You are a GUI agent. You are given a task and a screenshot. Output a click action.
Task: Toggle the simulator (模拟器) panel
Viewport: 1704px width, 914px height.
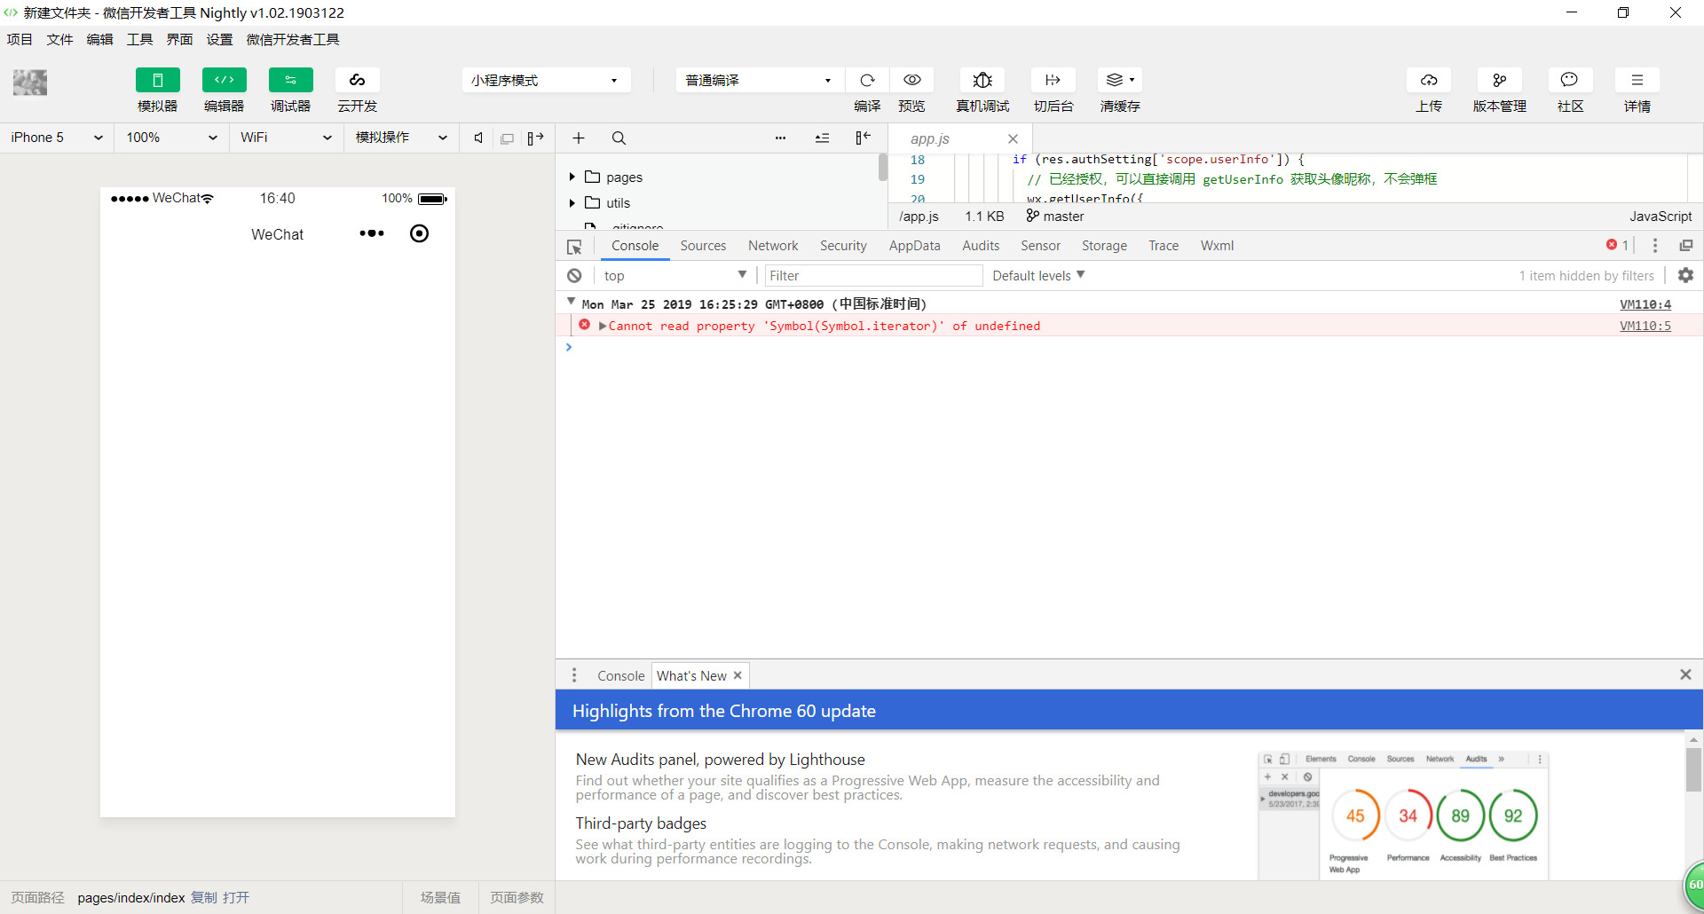click(157, 80)
